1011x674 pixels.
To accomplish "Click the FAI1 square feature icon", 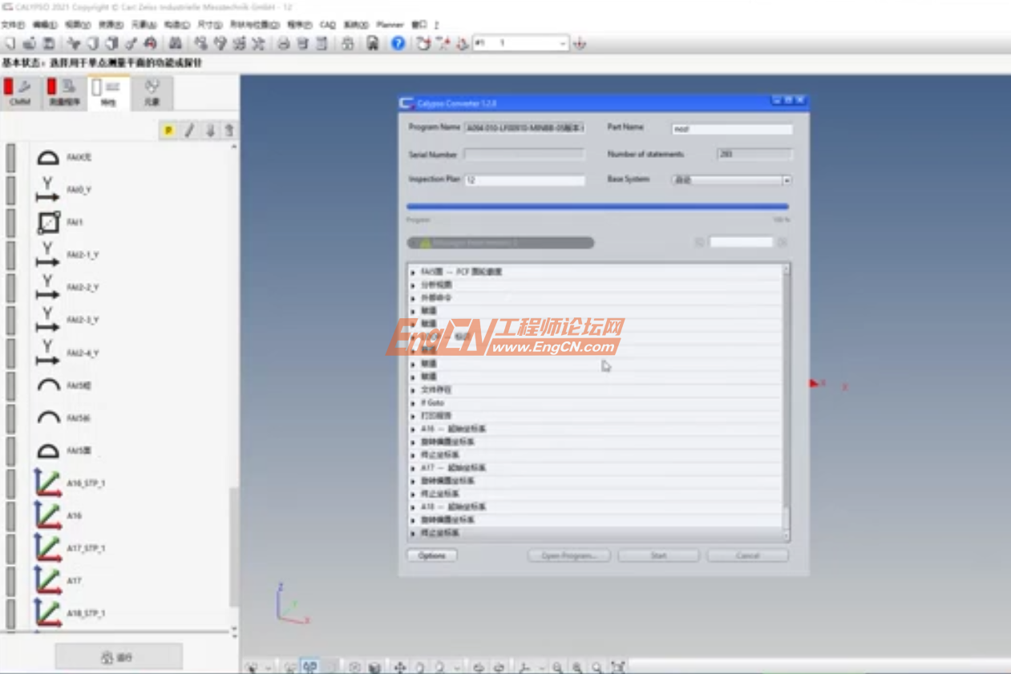I will [x=49, y=222].
